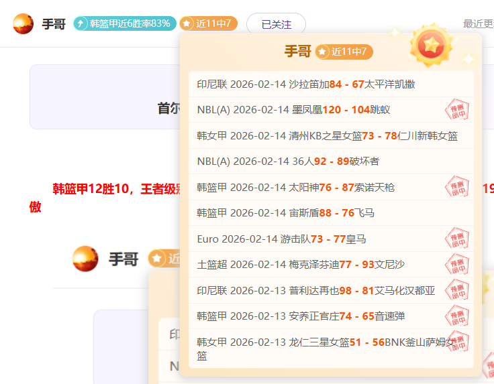494x384 pixels.
Task: Click the 预测命中 stamp on 墨凤凰 row
Action: [457, 109]
